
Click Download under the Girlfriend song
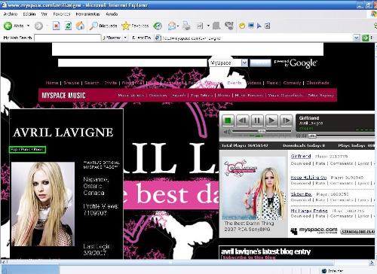[301, 163]
